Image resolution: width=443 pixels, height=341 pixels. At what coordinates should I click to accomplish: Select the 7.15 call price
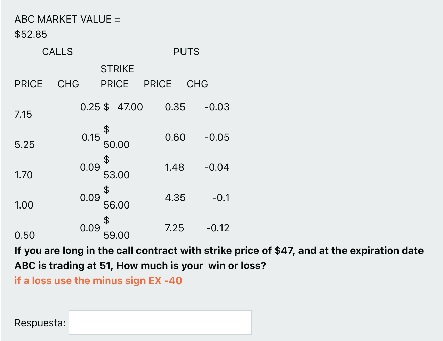23,114
